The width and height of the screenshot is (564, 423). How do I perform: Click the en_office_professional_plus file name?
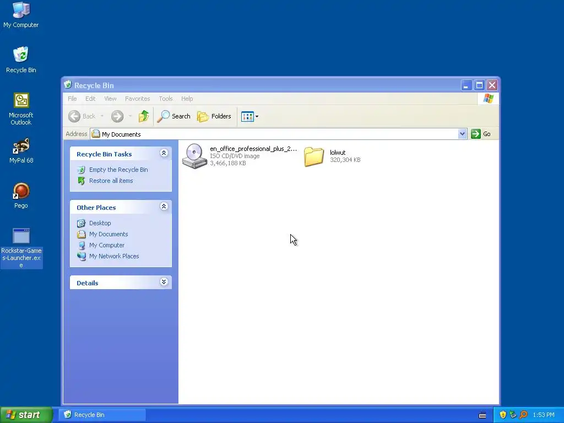click(253, 149)
